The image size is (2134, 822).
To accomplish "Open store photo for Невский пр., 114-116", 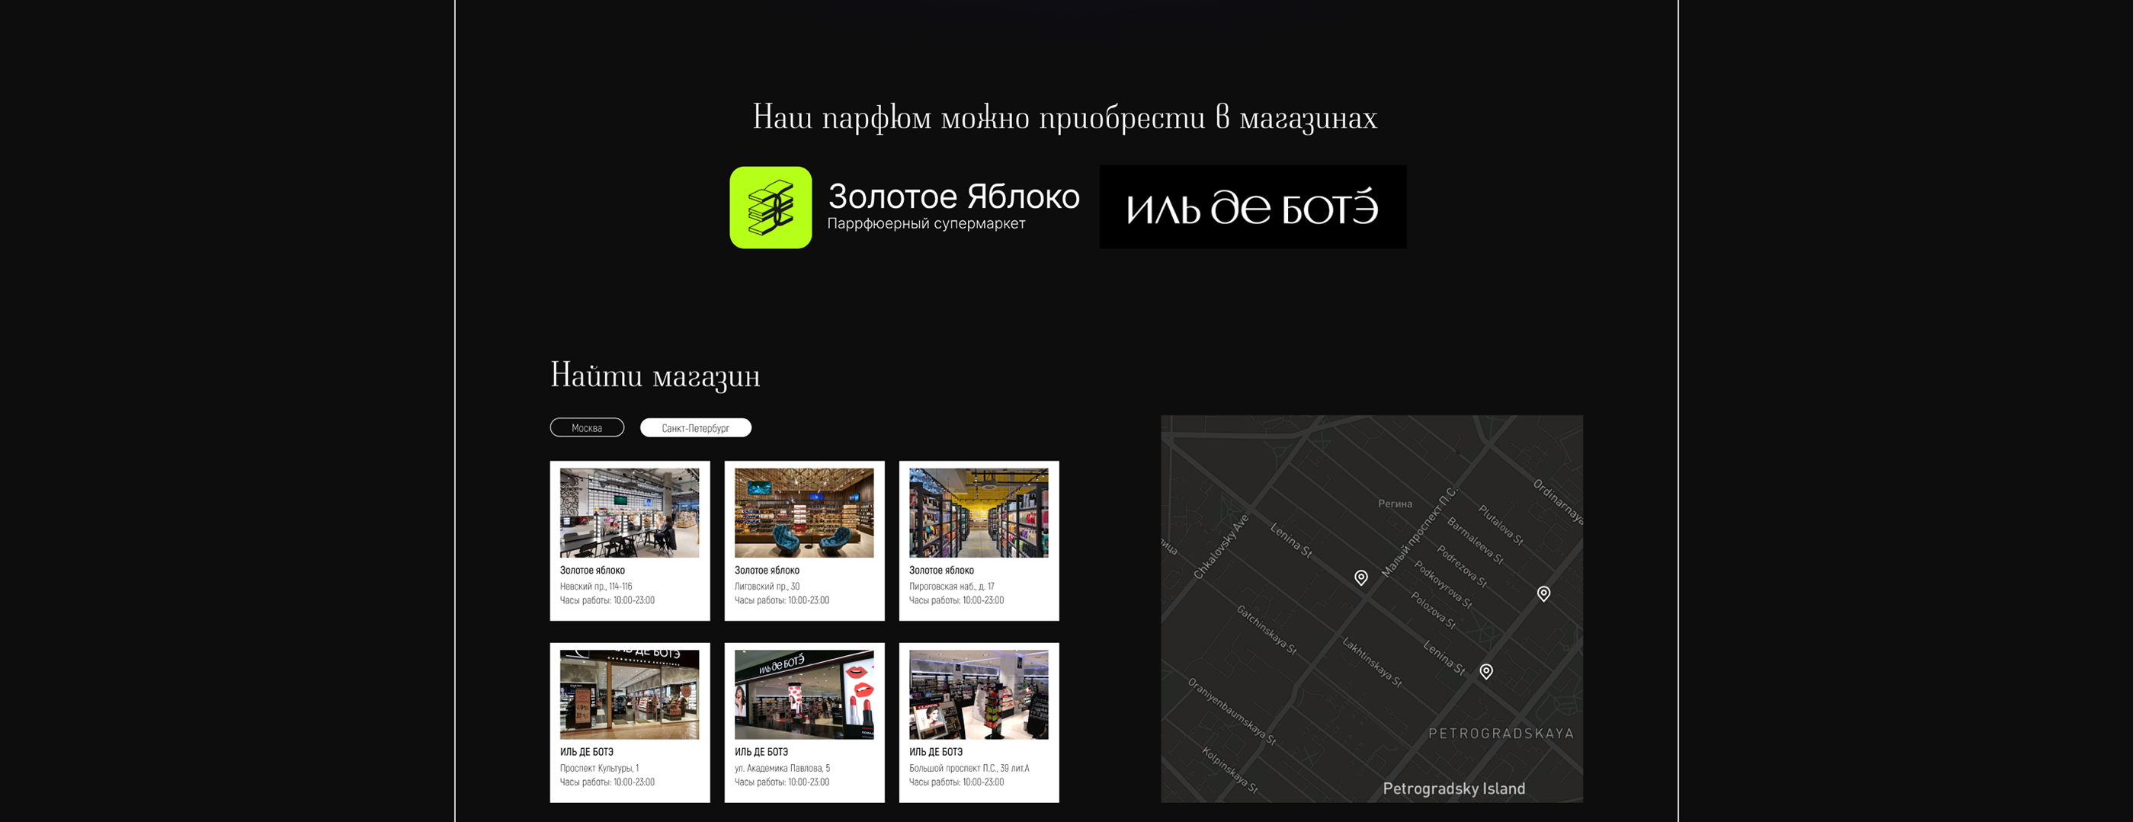I will pos(629,513).
